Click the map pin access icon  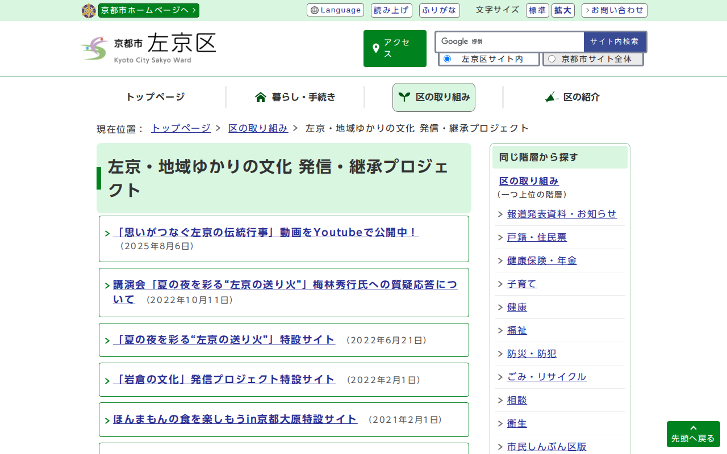375,49
